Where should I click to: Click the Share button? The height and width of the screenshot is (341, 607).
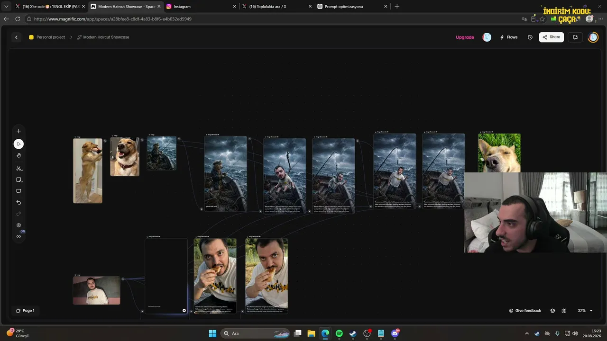coord(552,37)
